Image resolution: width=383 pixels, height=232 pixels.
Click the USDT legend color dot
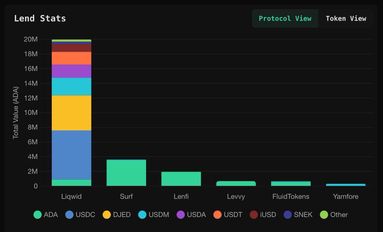click(218, 214)
